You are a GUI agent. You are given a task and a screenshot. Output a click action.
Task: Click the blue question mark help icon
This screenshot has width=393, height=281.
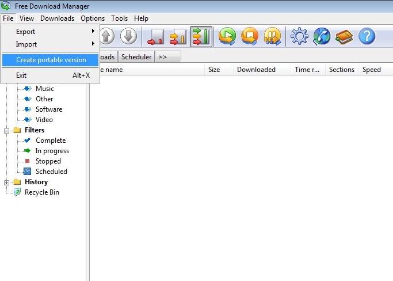[x=367, y=36]
